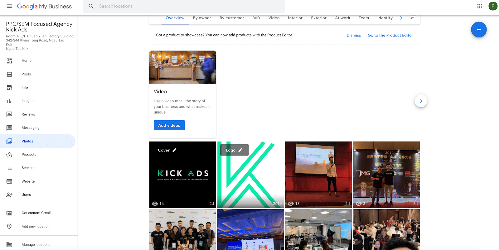
Task: Go to the Product Editor
Action: [x=390, y=35]
